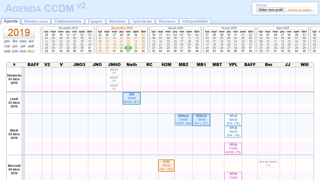320x180 pixels.
Task: Jump to month 'janv' in year panel
Action: [7, 41]
